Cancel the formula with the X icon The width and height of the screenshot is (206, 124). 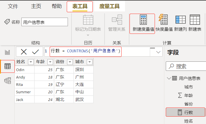pos(24,52)
